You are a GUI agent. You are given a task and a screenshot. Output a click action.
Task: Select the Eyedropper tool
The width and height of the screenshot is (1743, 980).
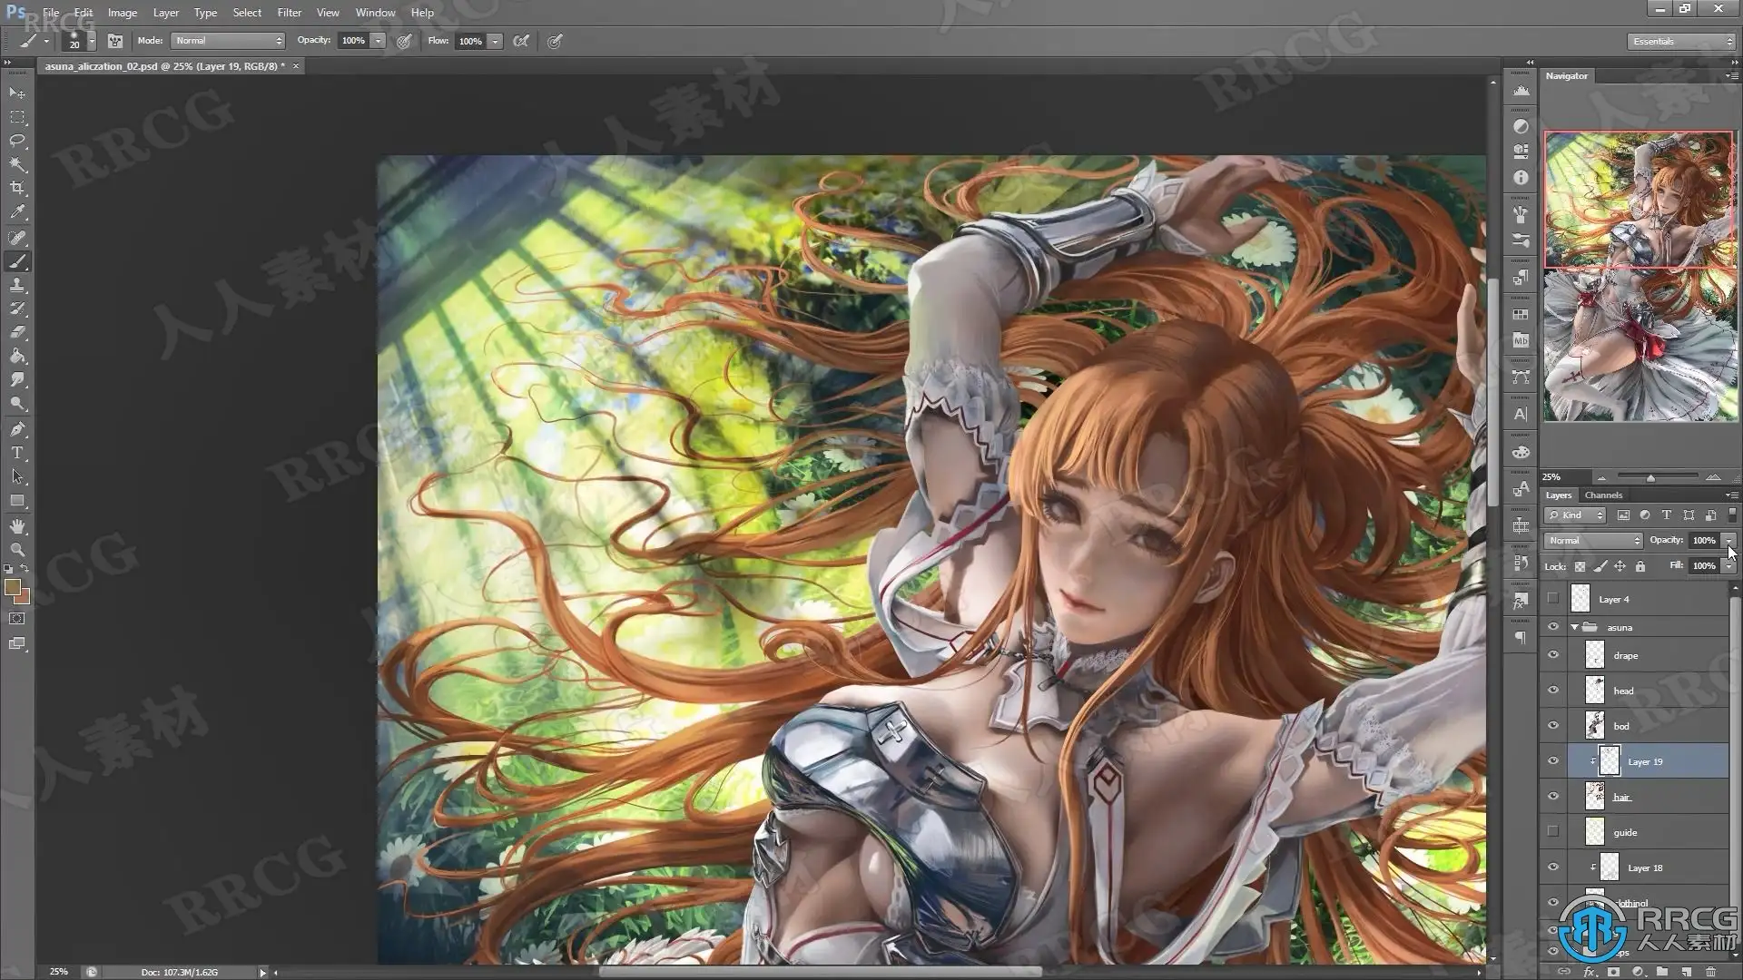[17, 212]
